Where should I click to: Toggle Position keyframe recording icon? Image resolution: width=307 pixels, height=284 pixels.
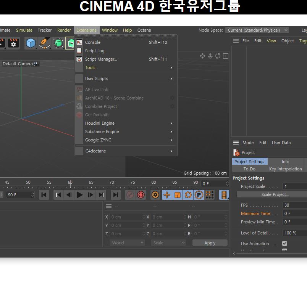(x=167, y=195)
